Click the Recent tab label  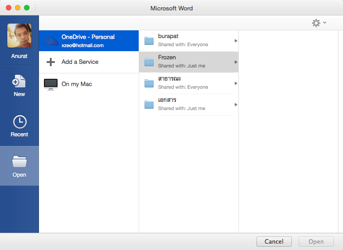tap(19, 135)
